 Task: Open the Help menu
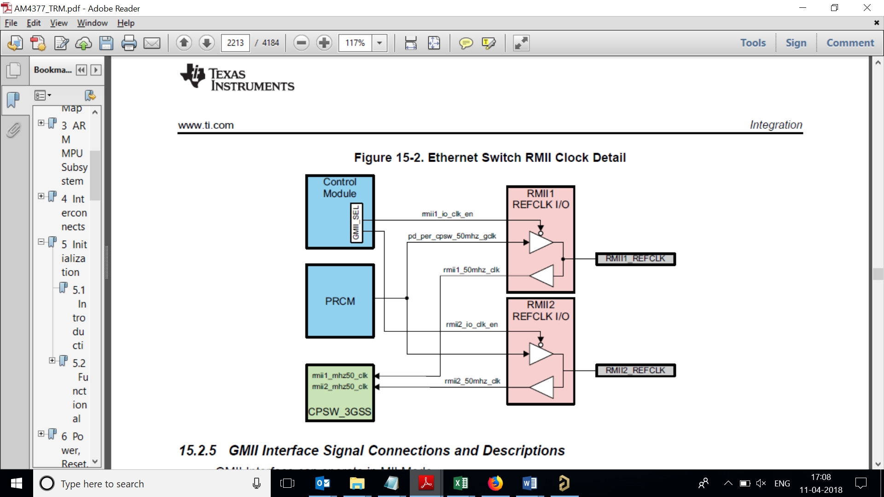[x=126, y=23]
